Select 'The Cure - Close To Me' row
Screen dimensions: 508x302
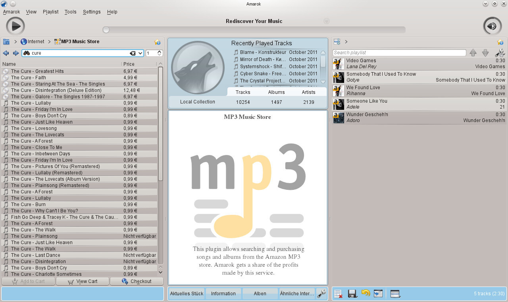tap(79, 147)
